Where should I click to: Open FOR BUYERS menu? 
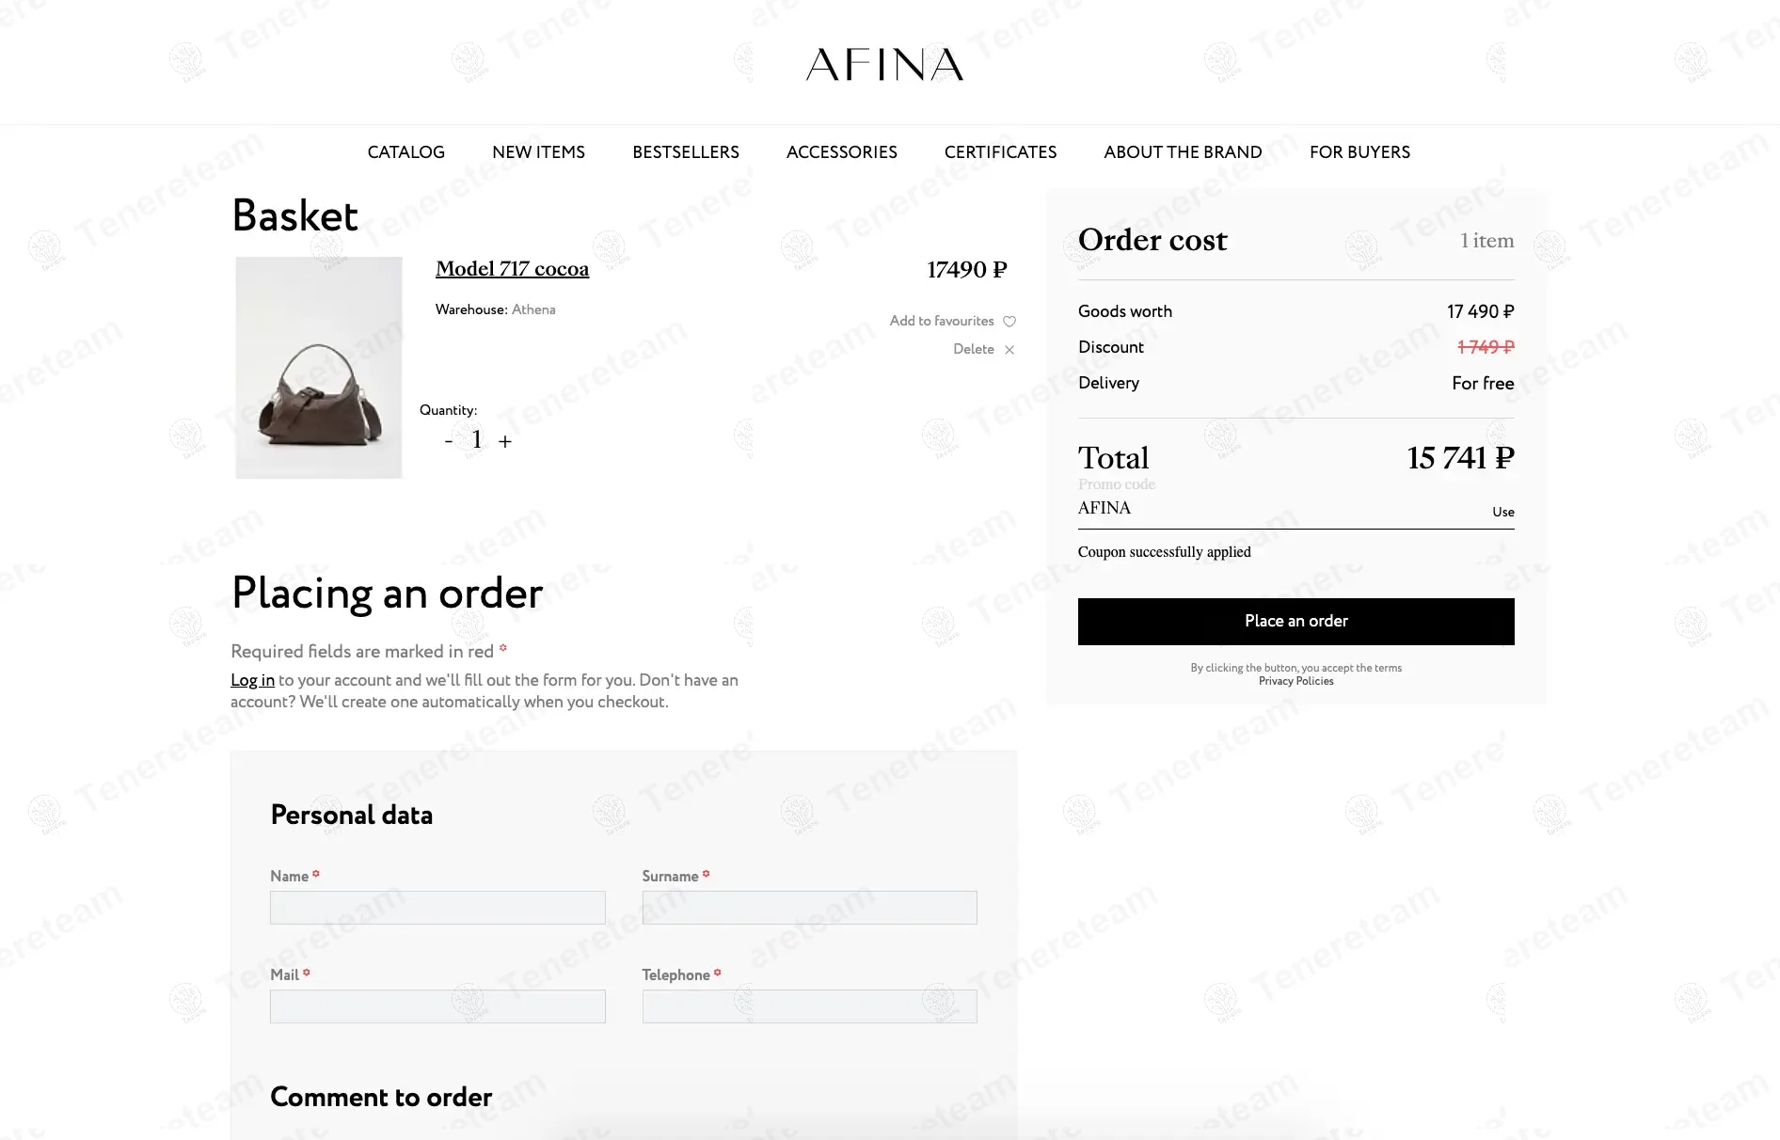[x=1359, y=152]
